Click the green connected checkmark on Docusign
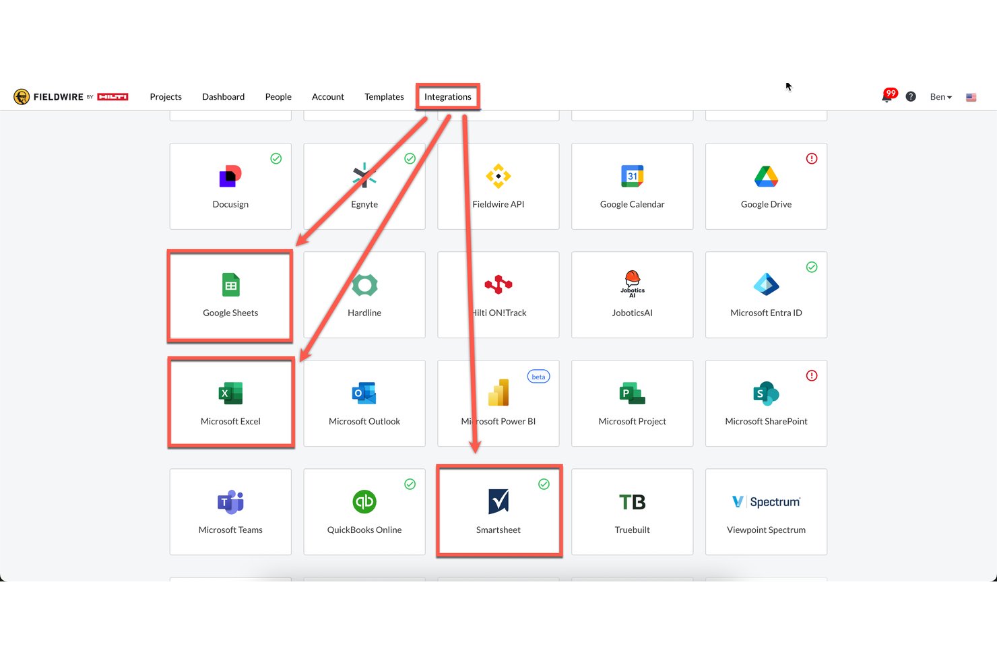The height and width of the screenshot is (665, 997). 276,159
